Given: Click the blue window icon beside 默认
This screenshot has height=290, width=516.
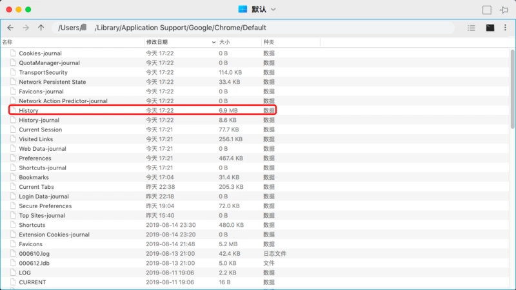Looking at the screenshot, I should (x=243, y=9).
